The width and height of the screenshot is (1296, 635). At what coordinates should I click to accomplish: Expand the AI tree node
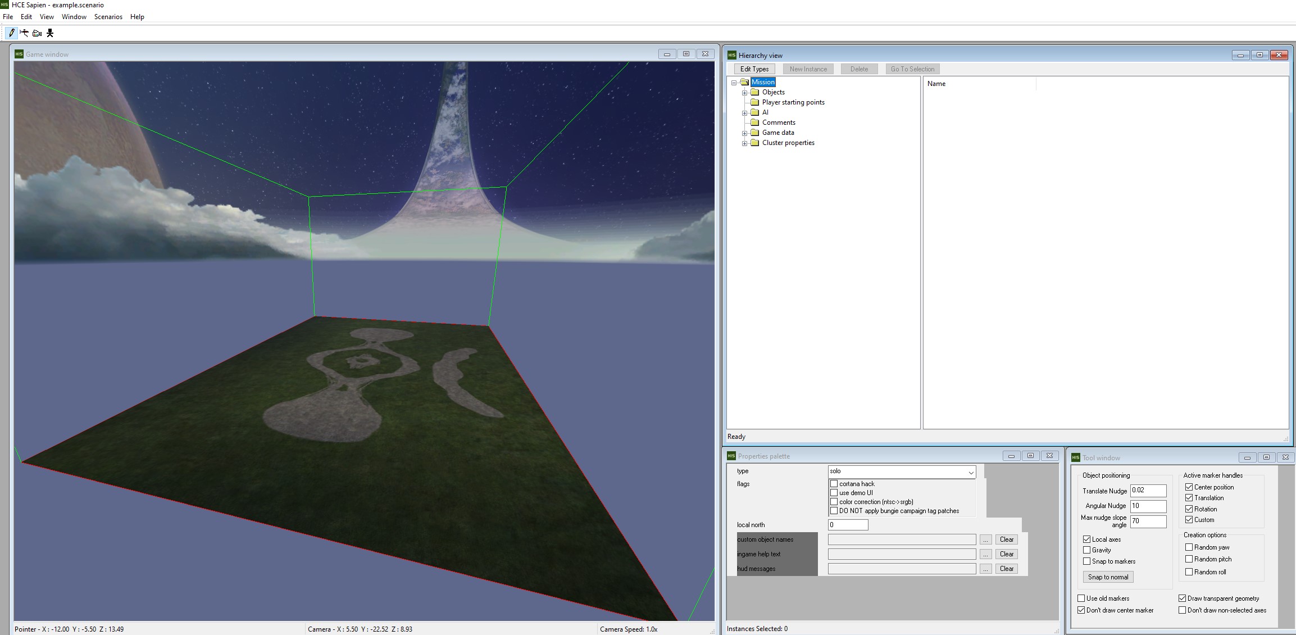pos(745,113)
